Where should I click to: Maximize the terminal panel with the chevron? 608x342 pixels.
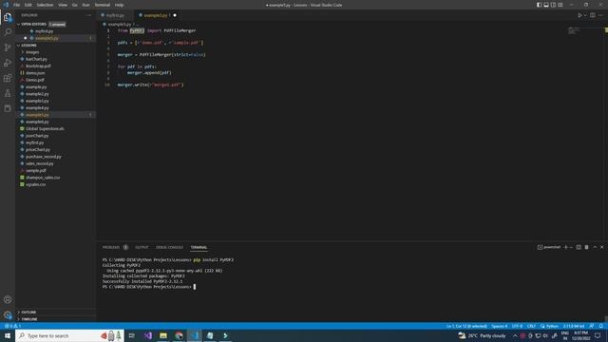tap(595, 247)
